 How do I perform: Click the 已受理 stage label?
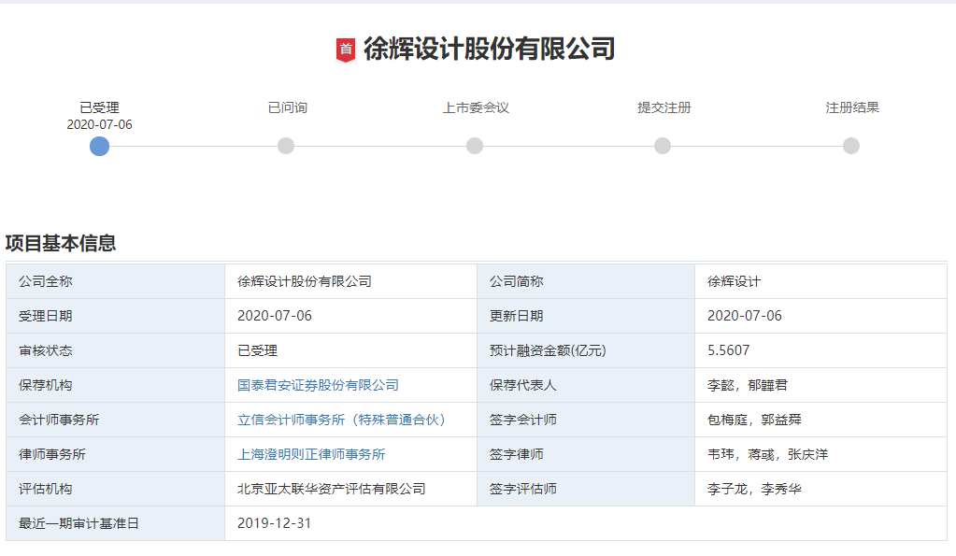[x=99, y=107]
